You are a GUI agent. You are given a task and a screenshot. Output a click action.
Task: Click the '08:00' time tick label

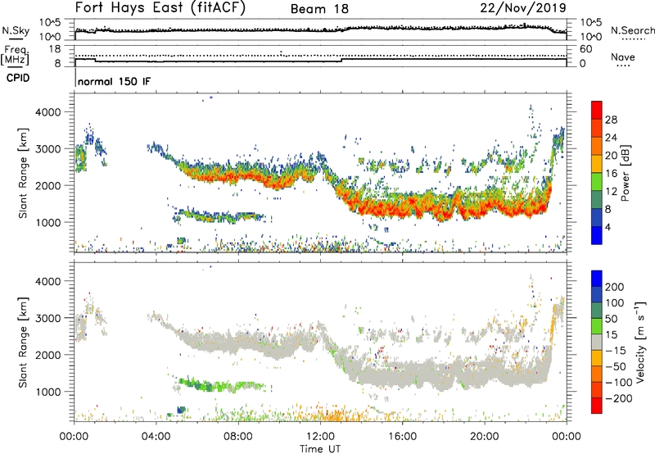pos(238,437)
